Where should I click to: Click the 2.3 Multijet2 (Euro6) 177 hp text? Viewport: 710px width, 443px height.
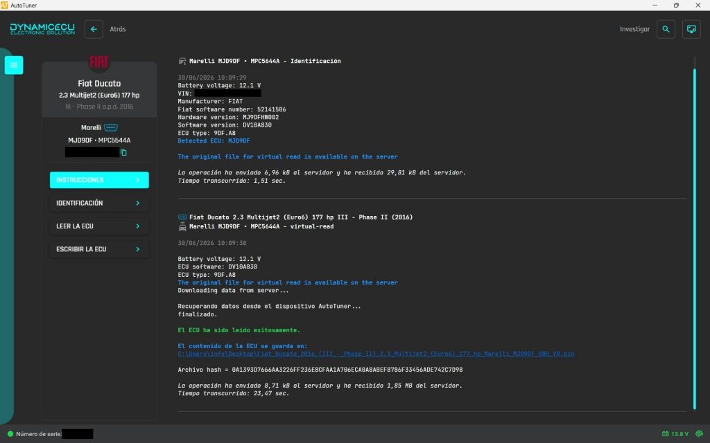(99, 95)
